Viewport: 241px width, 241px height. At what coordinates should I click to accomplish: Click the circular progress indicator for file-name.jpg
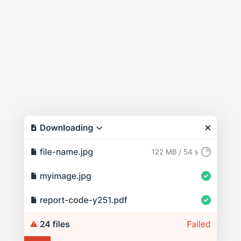[206, 152]
